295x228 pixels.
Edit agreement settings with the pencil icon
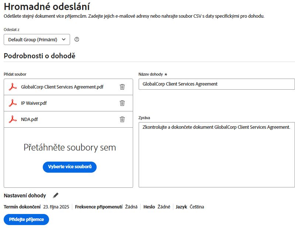(x=56, y=195)
